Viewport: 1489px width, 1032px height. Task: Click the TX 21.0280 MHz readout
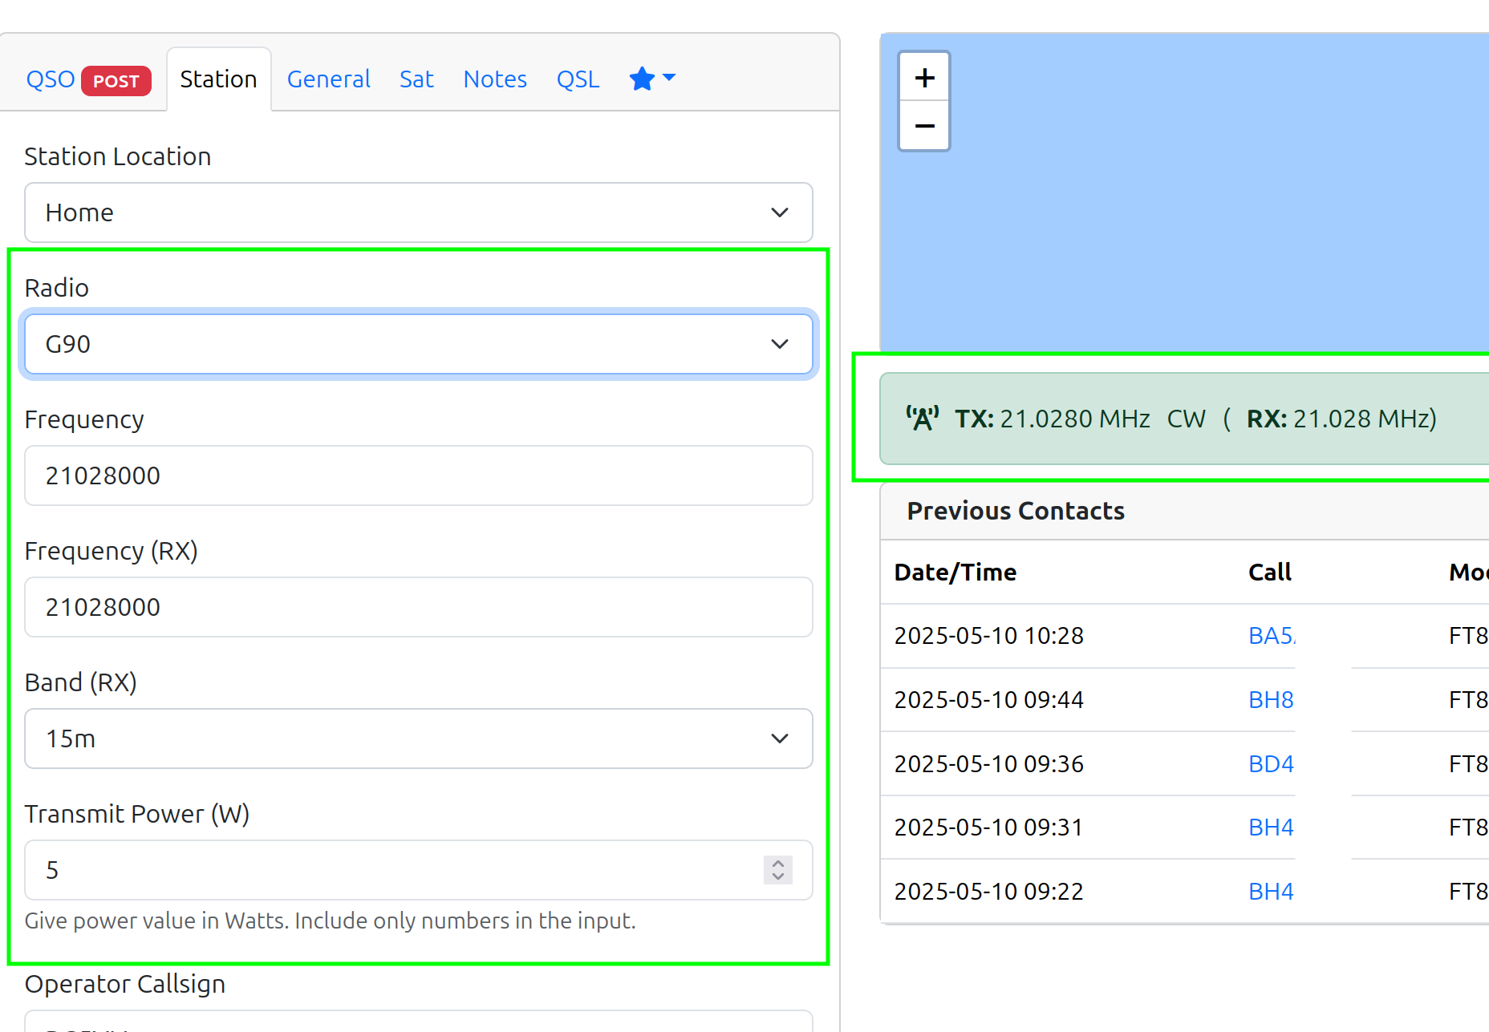point(1053,419)
